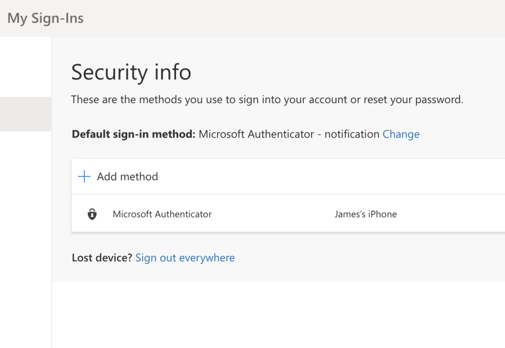Select the Microsoft Authenticator method name in list
The width and height of the screenshot is (505, 348).
coord(162,214)
